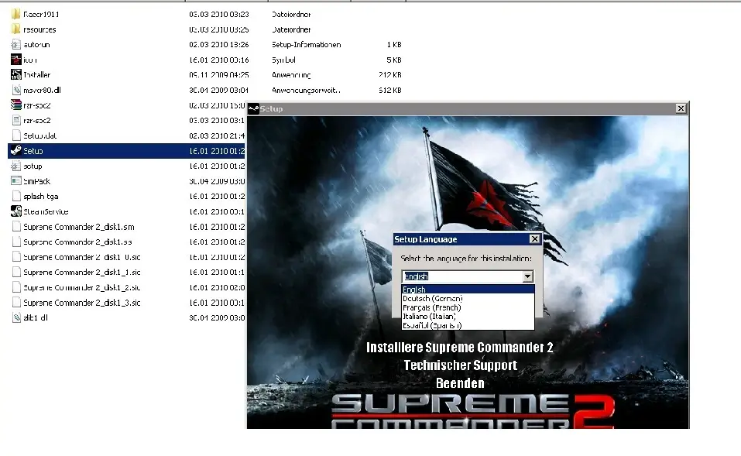Select the Installer application icon
Viewport: 741px width, 456px height.
[16, 74]
